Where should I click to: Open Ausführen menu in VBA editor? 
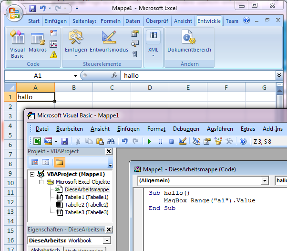220,129
